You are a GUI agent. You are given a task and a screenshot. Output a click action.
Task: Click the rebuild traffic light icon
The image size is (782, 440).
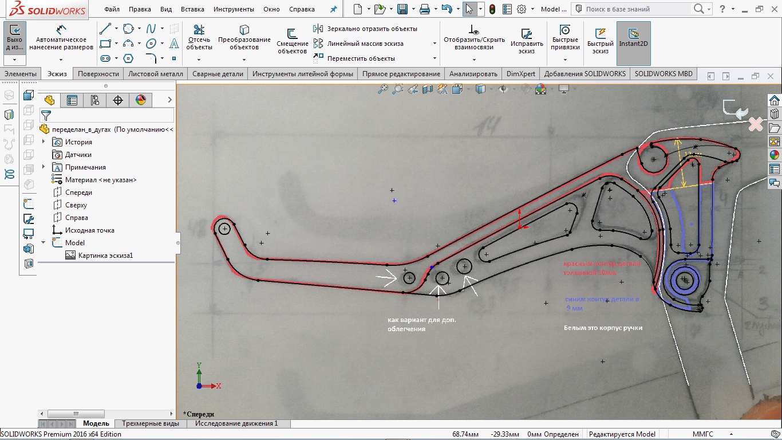click(x=492, y=9)
